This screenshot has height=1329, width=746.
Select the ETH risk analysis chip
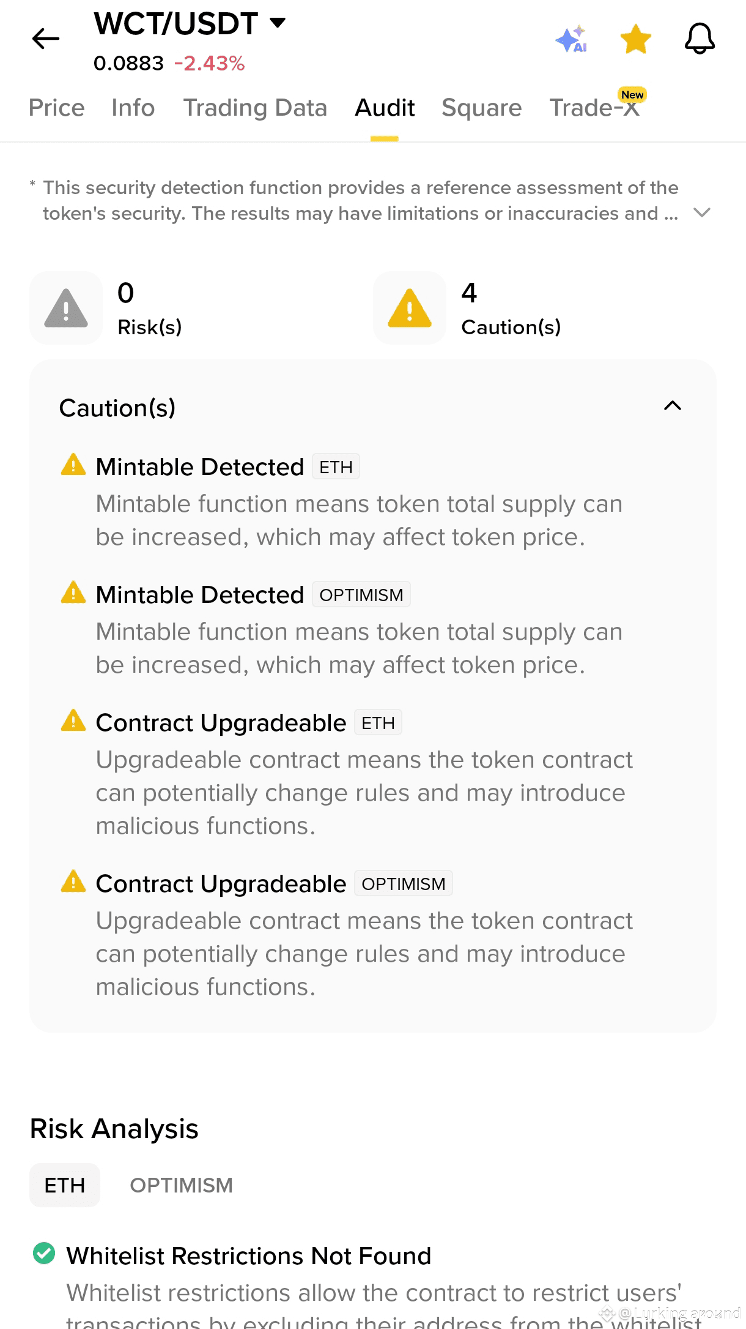pyautogui.click(x=65, y=1185)
